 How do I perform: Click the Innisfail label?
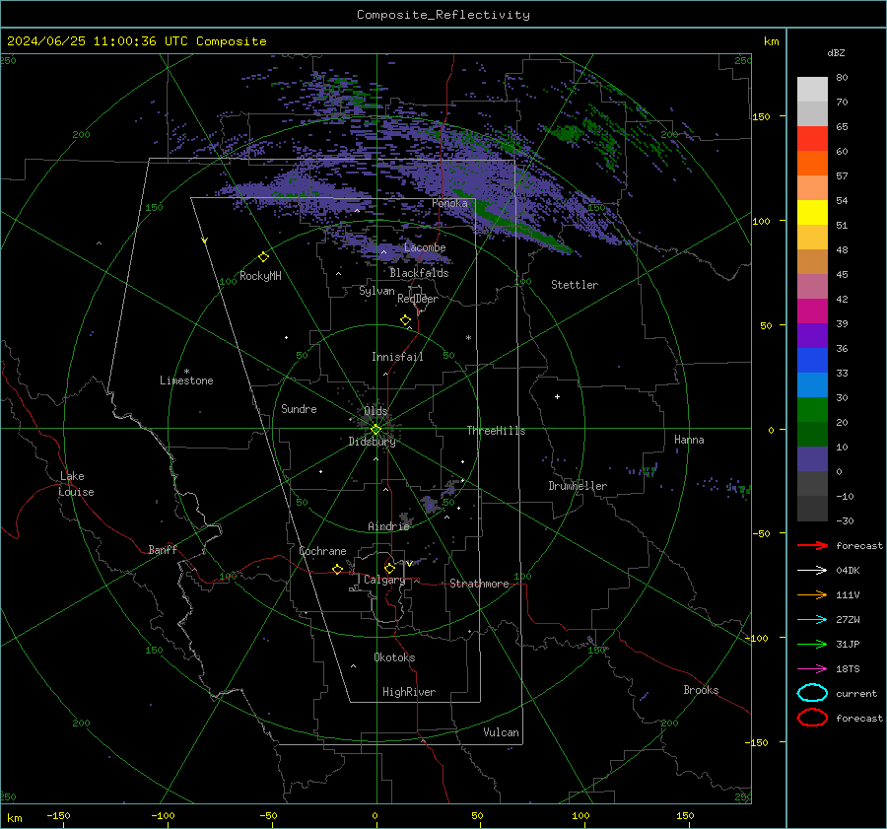point(397,357)
